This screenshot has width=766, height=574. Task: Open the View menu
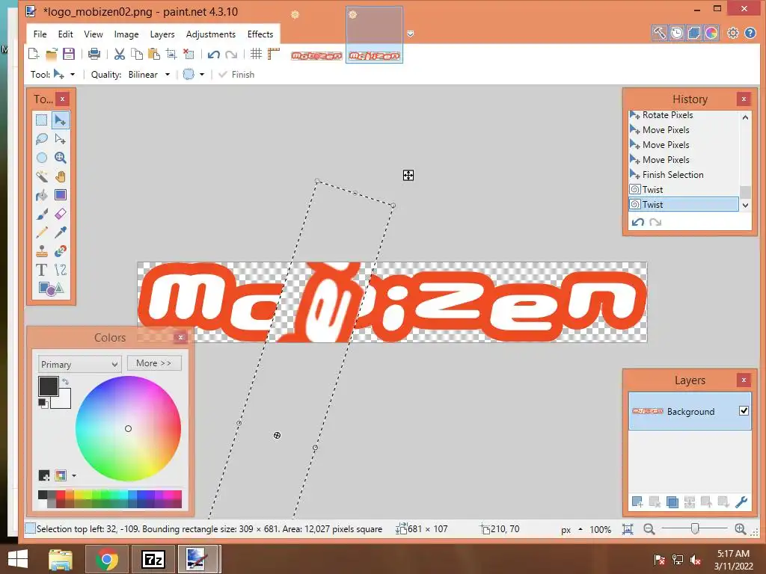coord(94,34)
